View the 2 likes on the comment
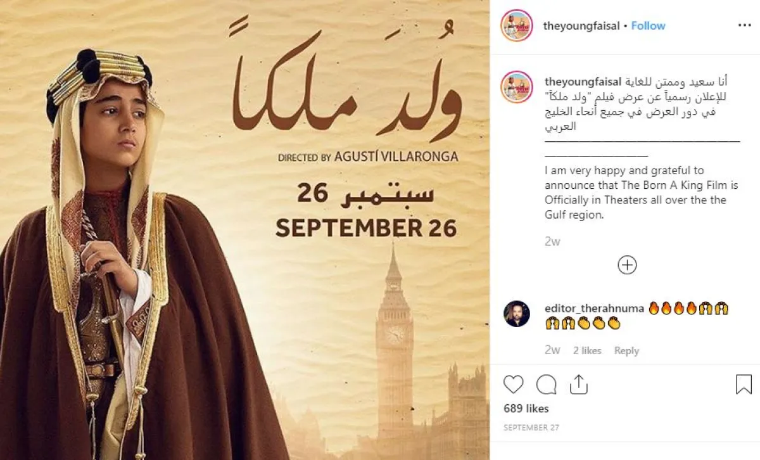This screenshot has height=460, width=760. point(587,350)
